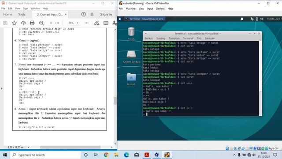Open Microsoft Edge from the taskbar
Image resolution: width=282 pixels, height=159 pixels.
click(x=126, y=155)
